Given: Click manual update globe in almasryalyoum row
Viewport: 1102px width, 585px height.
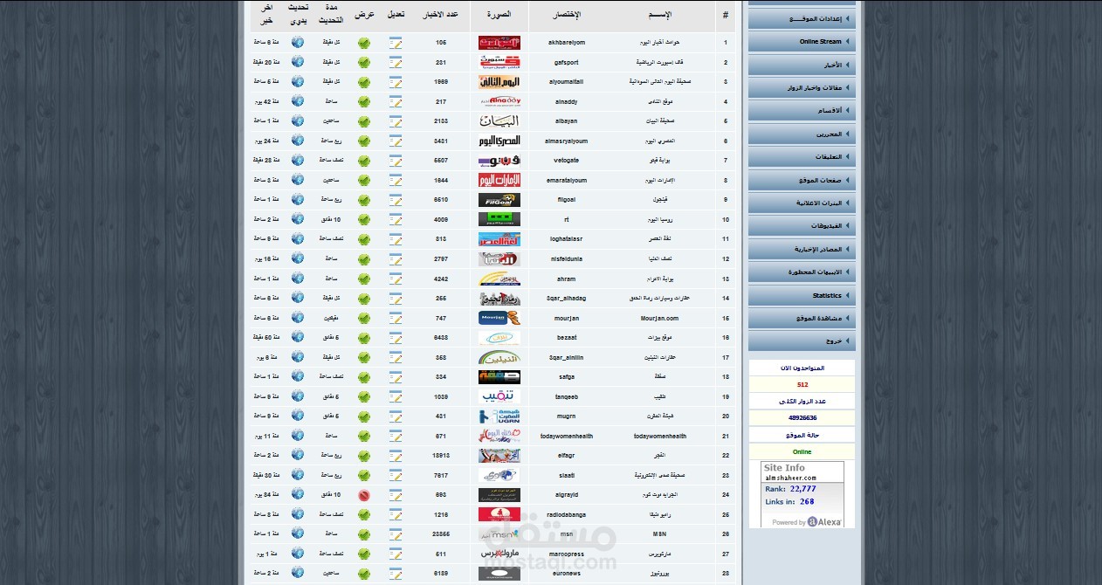Looking at the screenshot, I should click(x=298, y=141).
